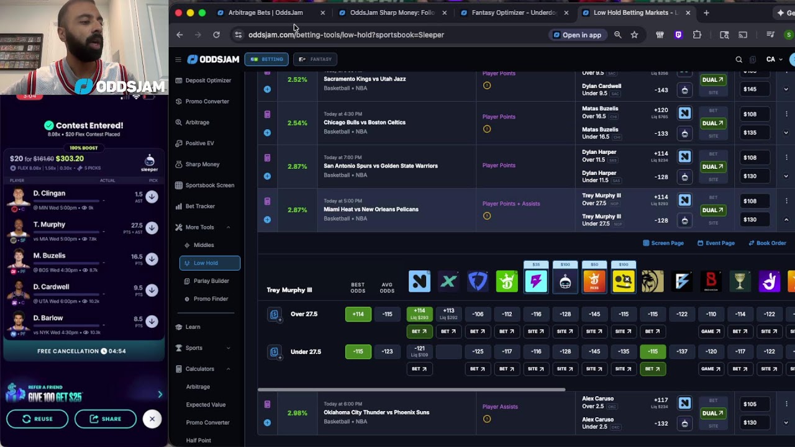The height and width of the screenshot is (447, 795).
Task: Toggle D. Clingan pick direction arrow
Action: click(152, 197)
